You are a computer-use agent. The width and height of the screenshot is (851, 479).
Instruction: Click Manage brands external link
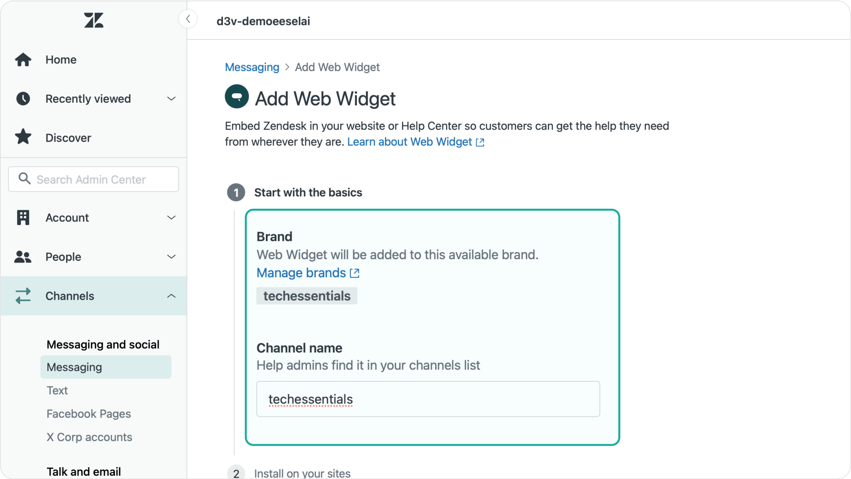pos(308,273)
